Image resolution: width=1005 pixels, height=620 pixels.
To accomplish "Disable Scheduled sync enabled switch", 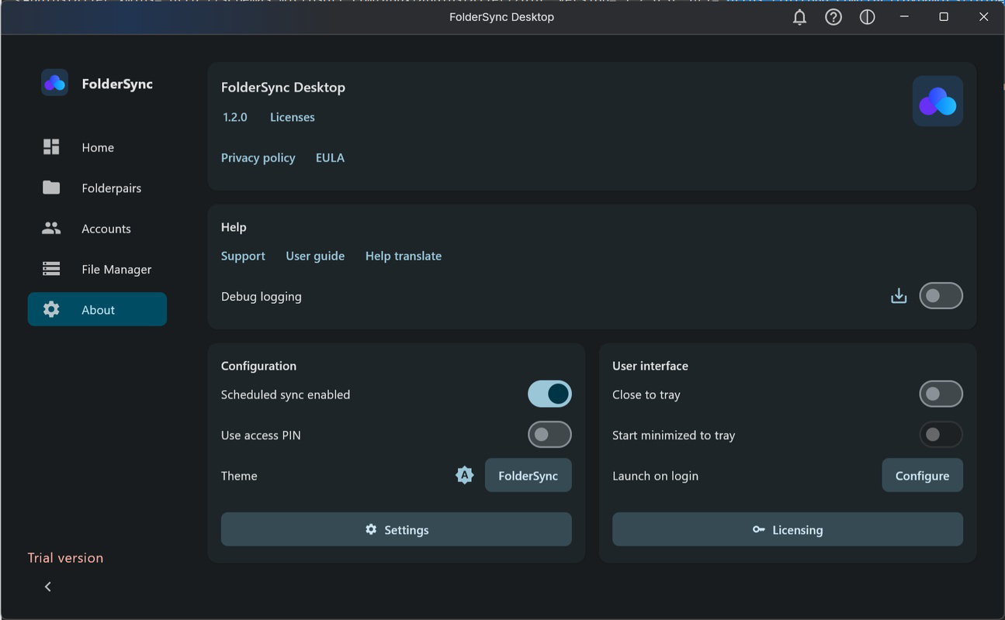I will 549,394.
